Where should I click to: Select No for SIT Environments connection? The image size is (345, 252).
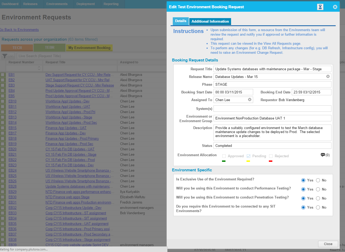[x=318, y=208]
